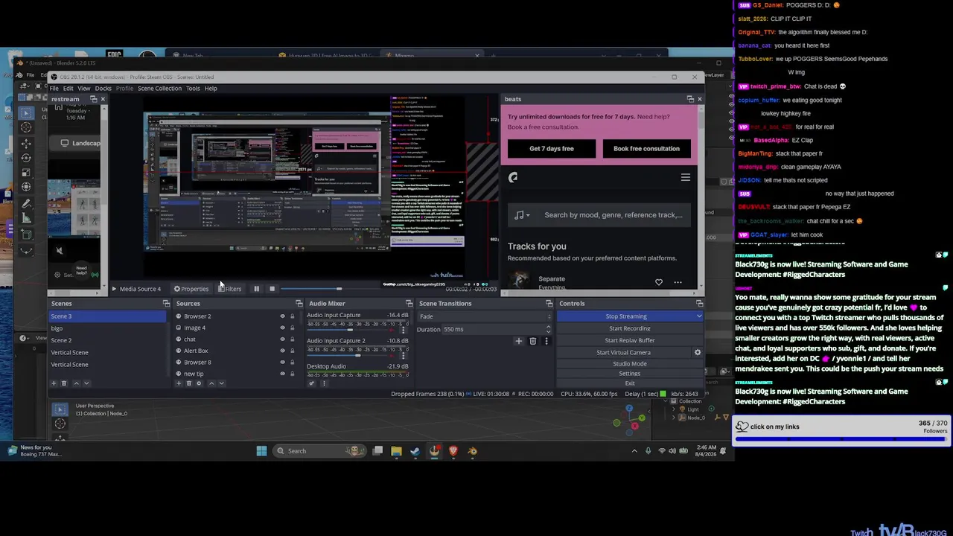This screenshot has width=953, height=536.
Task: Pause the media source playback
Action: [256, 289]
